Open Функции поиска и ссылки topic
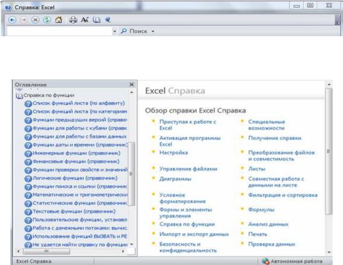 (x=76, y=187)
